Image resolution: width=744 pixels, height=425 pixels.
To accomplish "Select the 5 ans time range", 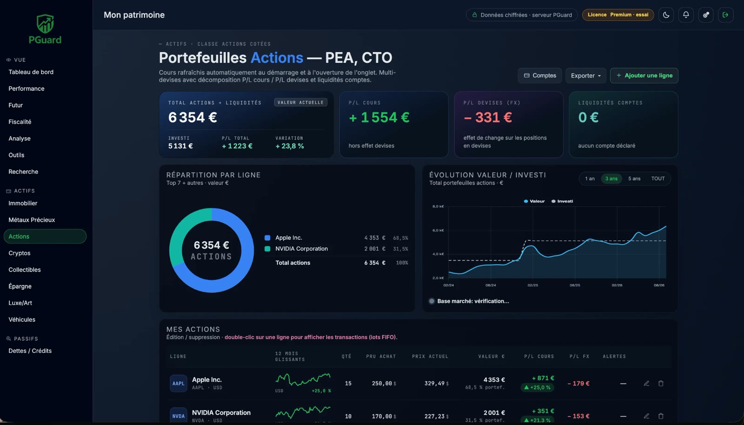I will pos(634,179).
